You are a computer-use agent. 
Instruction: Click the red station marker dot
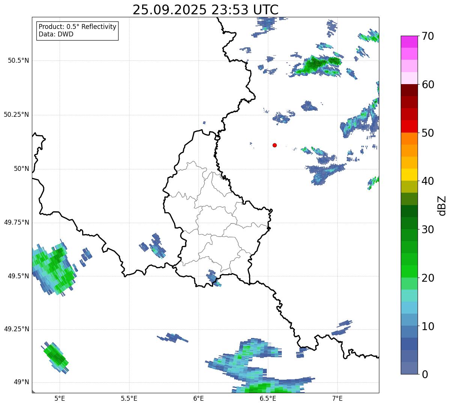coord(275,145)
